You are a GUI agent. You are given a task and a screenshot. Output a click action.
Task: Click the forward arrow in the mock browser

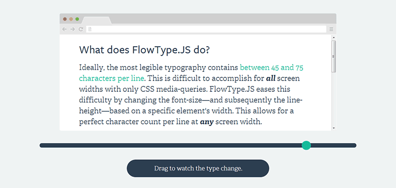tap(72, 29)
